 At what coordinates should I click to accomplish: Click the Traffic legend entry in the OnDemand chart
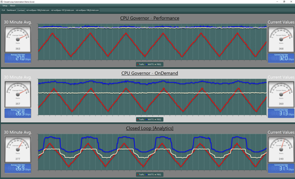point(141,119)
